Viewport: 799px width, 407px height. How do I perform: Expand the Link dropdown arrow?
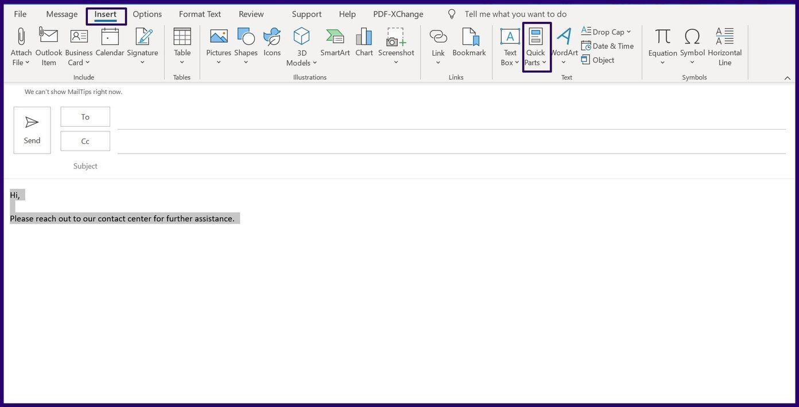(438, 62)
